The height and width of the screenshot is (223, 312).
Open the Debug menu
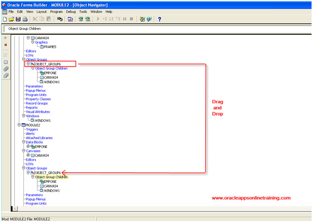[x=71, y=12]
